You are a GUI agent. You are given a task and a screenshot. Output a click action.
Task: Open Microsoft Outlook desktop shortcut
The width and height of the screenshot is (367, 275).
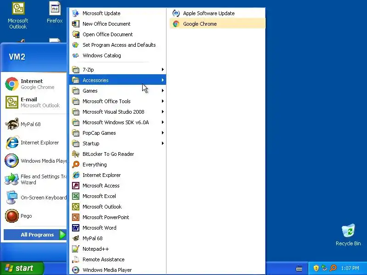(x=18, y=16)
